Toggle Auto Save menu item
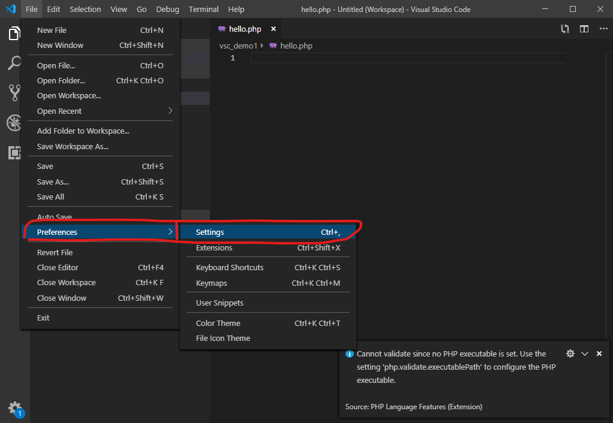 (100, 217)
